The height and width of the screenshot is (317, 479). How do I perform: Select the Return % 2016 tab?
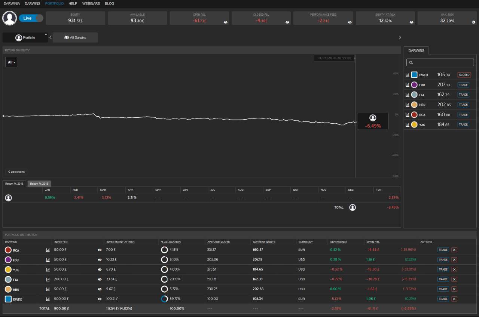point(15,184)
